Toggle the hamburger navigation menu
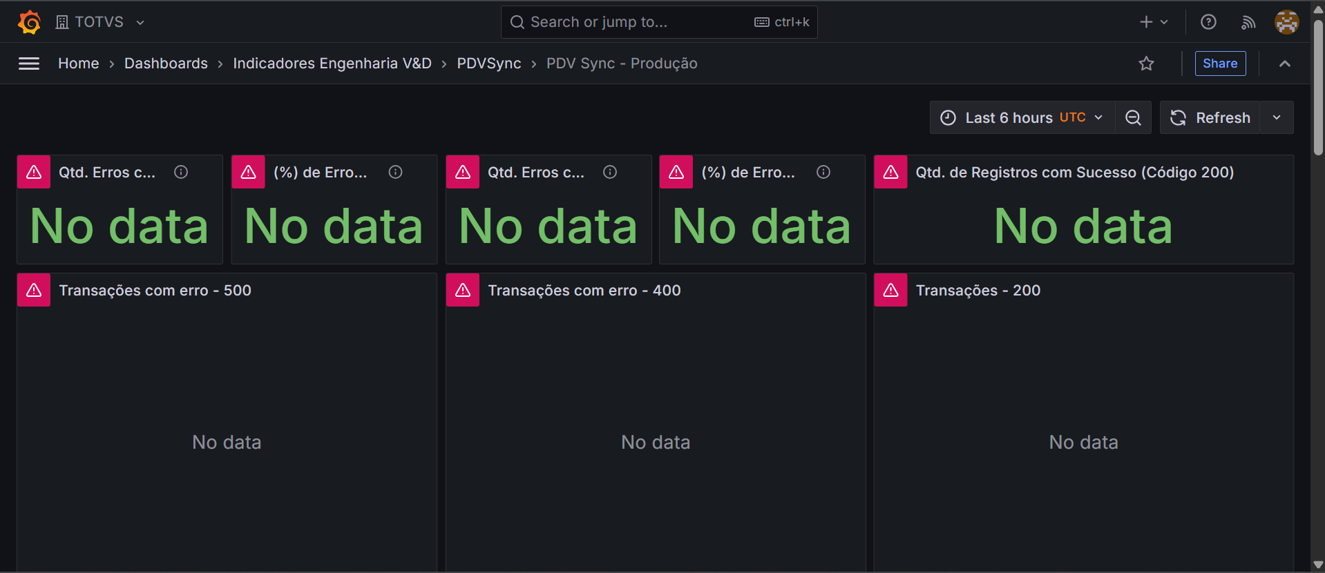This screenshot has height=573, width=1325. coord(29,64)
